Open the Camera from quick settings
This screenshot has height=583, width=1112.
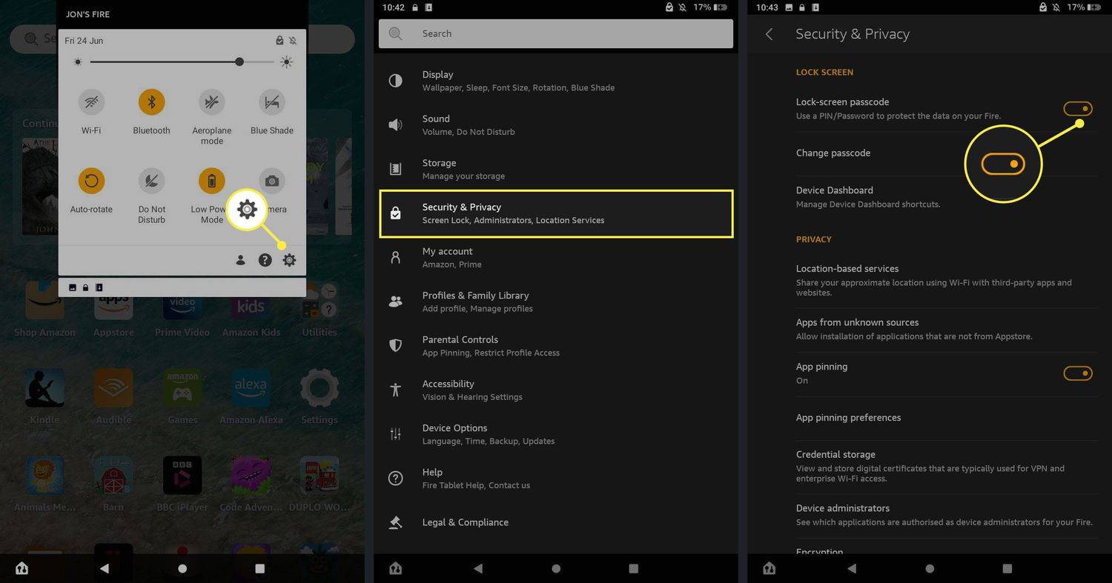click(272, 180)
